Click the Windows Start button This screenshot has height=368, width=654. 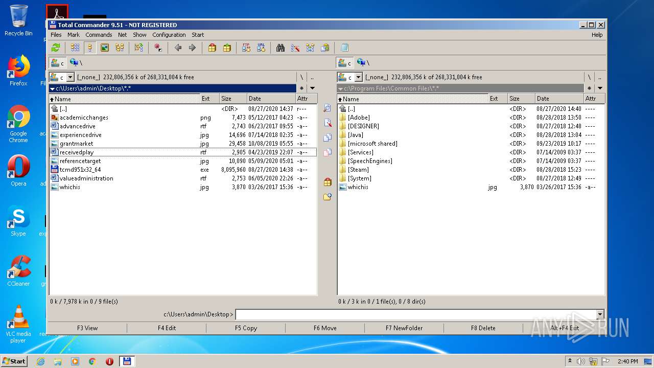(x=14, y=361)
